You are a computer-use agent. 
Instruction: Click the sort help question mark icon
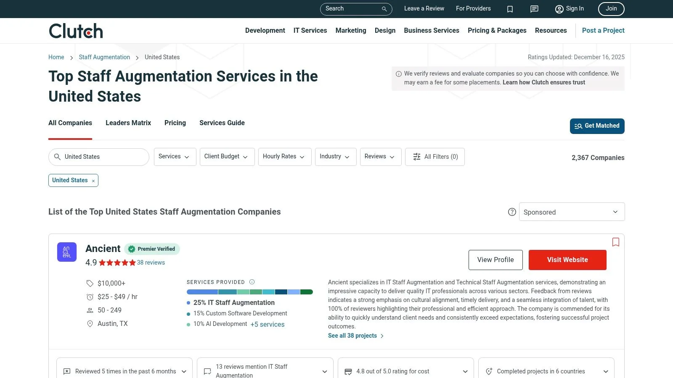tap(512, 212)
